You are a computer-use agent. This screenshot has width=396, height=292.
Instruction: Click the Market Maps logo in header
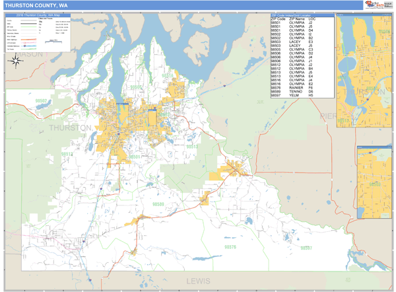click(x=374, y=5)
